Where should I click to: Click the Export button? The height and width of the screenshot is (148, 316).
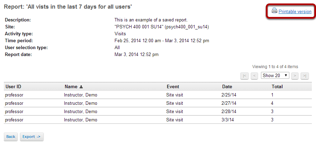(x=31, y=137)
